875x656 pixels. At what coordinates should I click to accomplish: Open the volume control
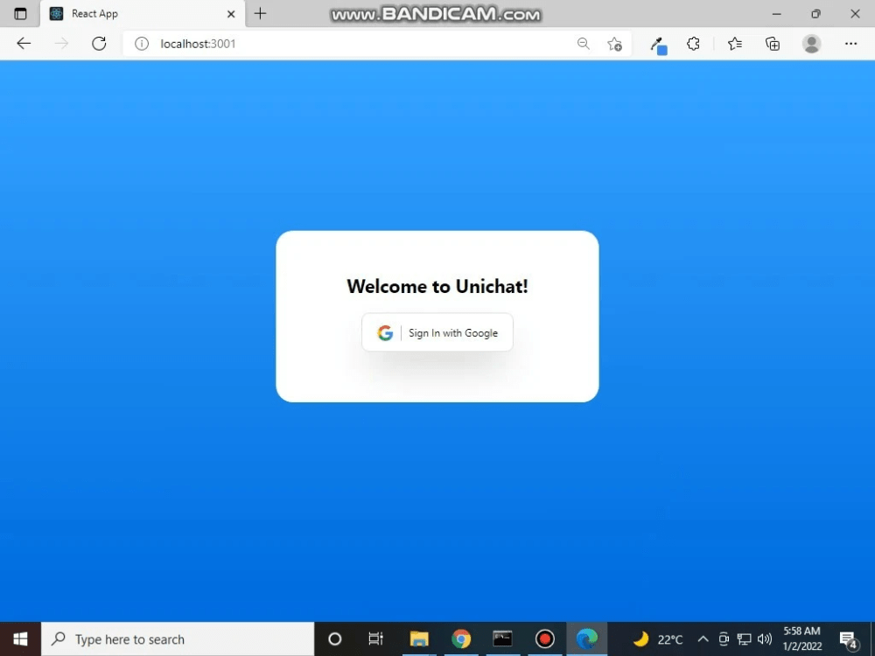[x=765, y=639]
